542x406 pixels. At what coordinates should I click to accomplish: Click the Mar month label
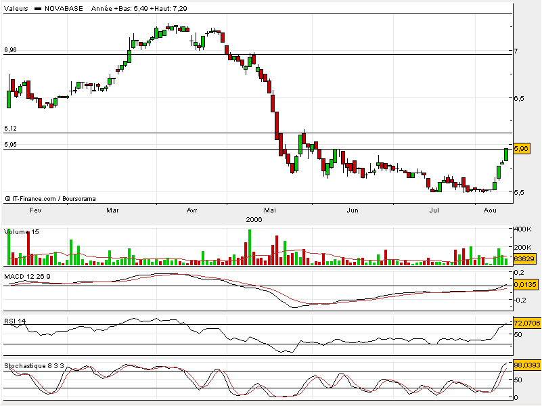point(113,210)
